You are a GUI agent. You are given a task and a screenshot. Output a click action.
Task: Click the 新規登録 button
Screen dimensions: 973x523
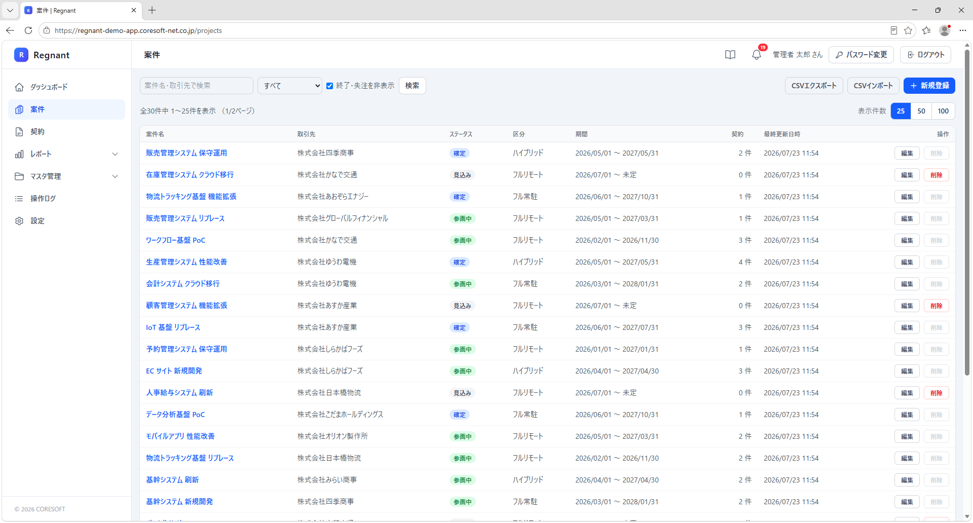(x=929, y=86)
